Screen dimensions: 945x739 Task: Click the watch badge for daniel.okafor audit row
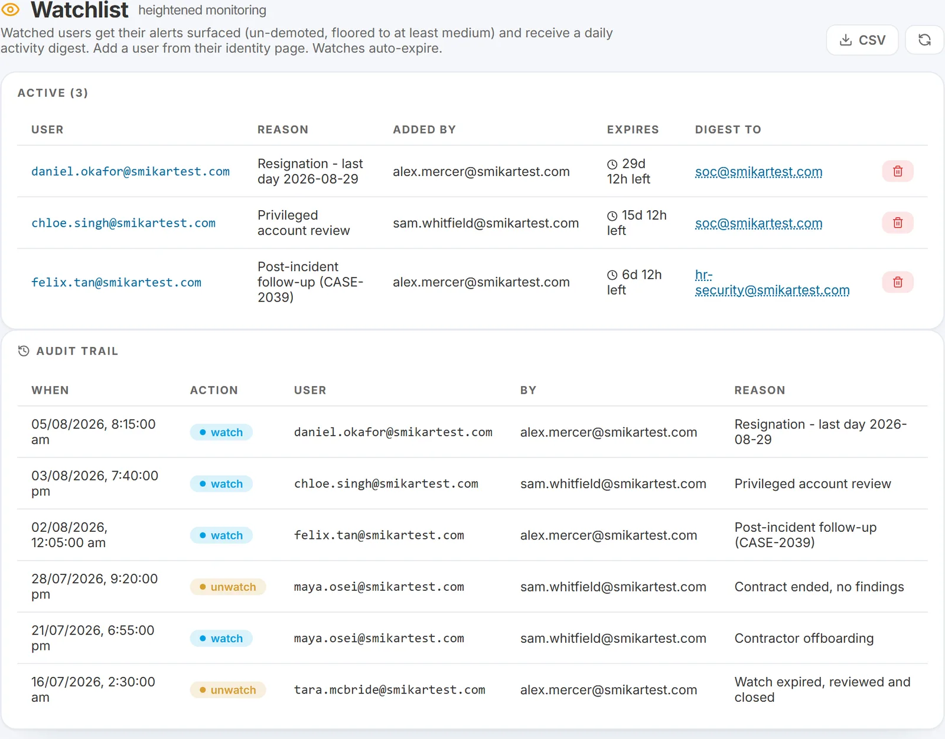pyautogui.click(x=221, y=432)
